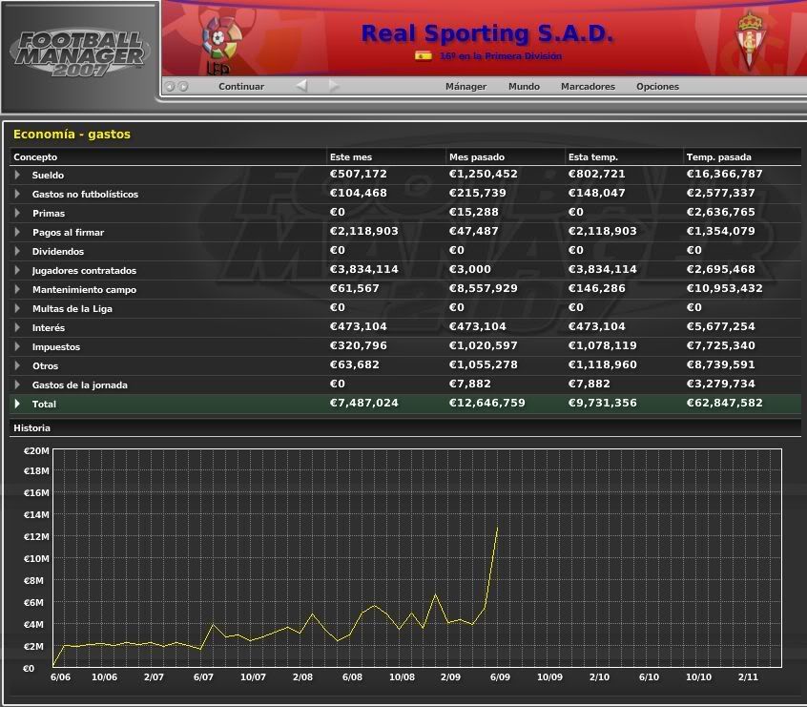Click the €12,646,759 total value
Viewport: 807px width, 707px height.
pyautogui.click(x=486, y=403)
